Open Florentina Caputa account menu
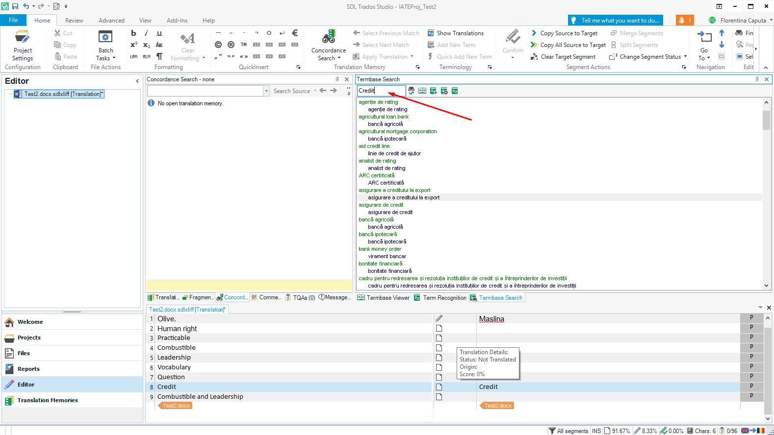This screenshot has width=774, height=435. [740, 20]
